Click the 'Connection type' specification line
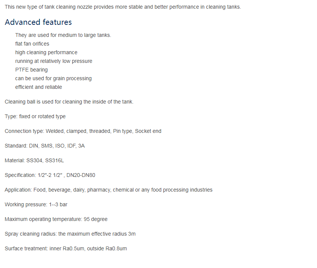Viewport: 317px width, 268px height. pyautogui.click(x=83, y=131)
